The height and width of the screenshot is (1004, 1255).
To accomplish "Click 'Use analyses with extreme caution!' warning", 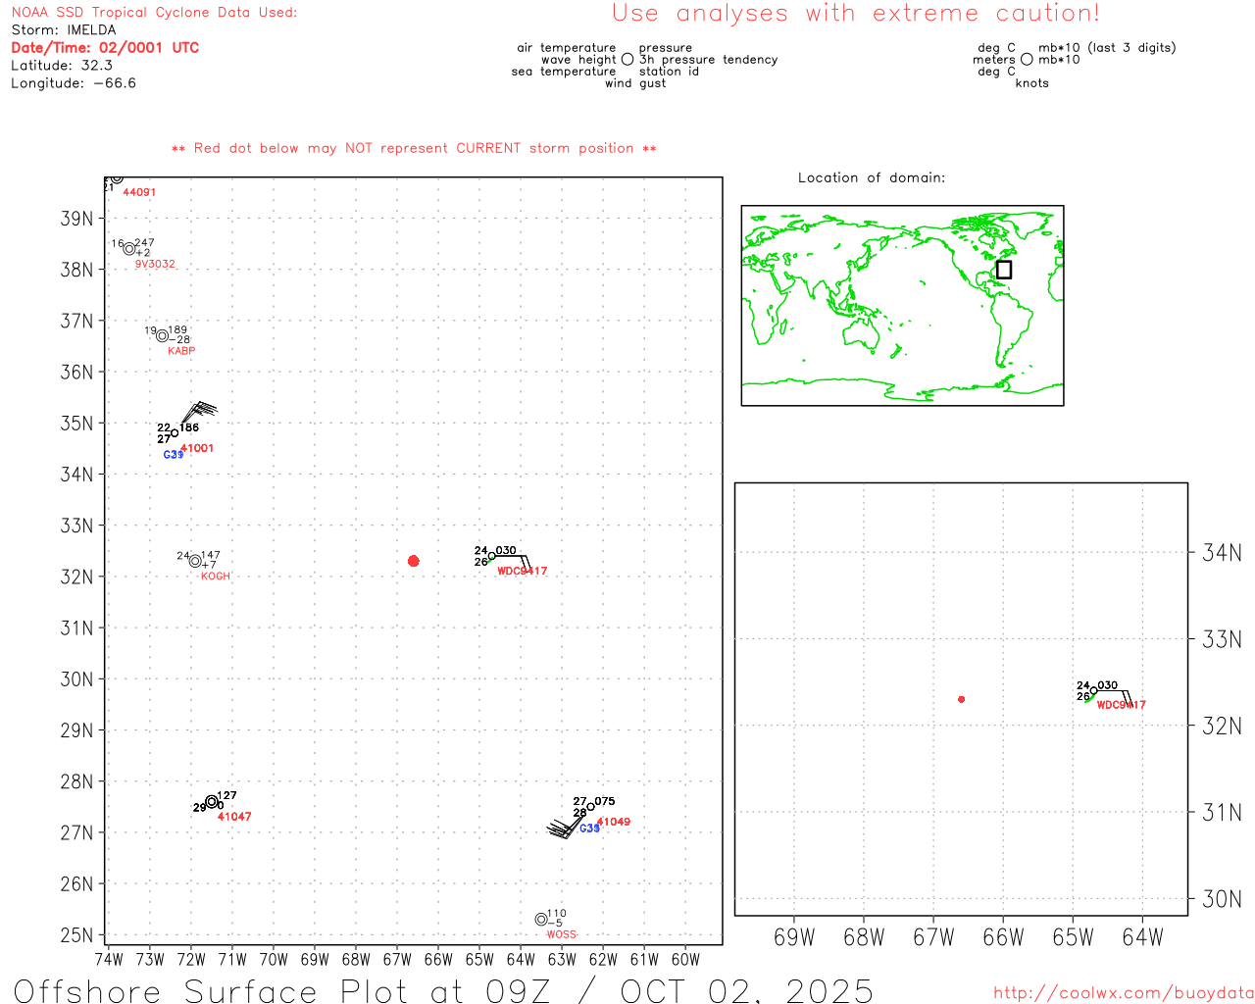I will click(x=856, y=14).
